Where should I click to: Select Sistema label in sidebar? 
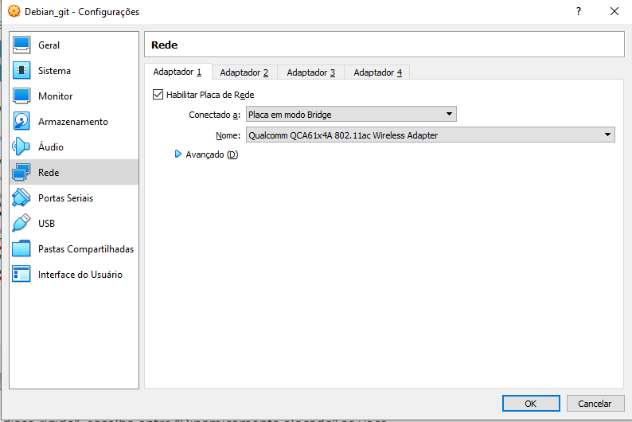click(54, 71)
